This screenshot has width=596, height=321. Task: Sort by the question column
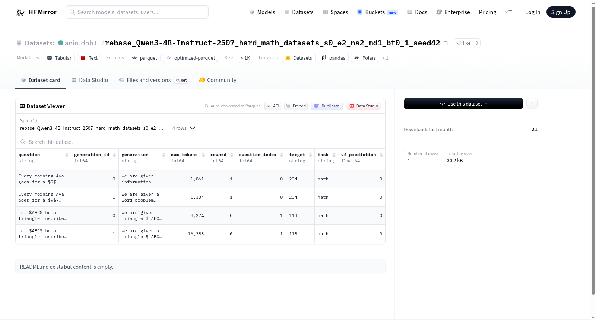(x=67, y=155)
